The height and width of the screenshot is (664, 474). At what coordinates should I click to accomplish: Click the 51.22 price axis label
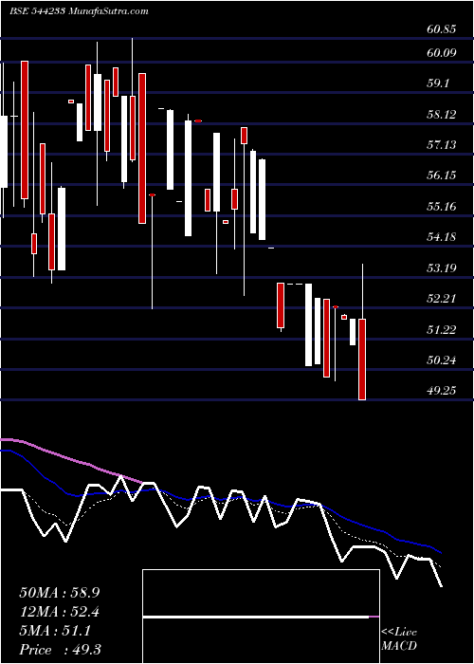(x=442, y=330)
